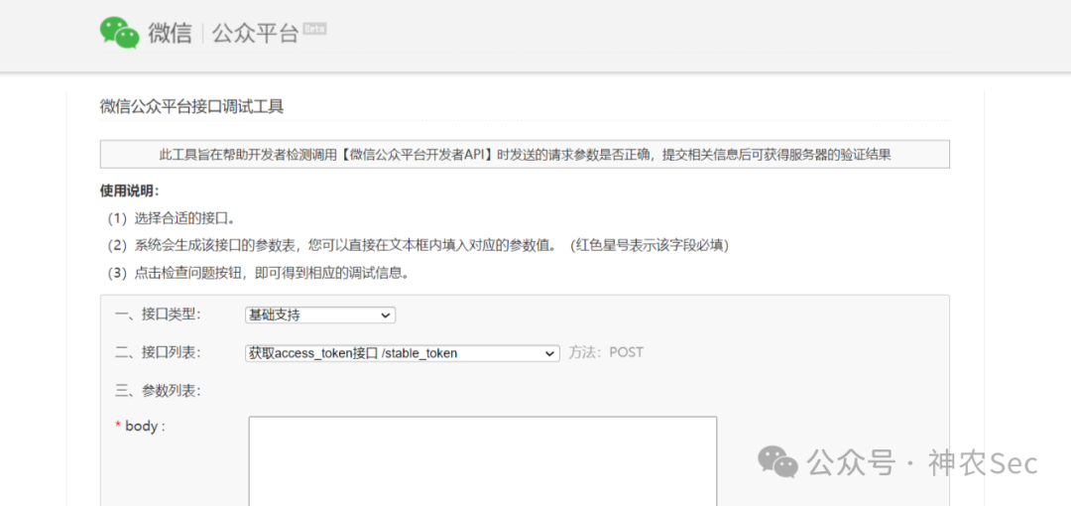Click the 三、参数列表 label
The image size is (1071, 506).
158,391
